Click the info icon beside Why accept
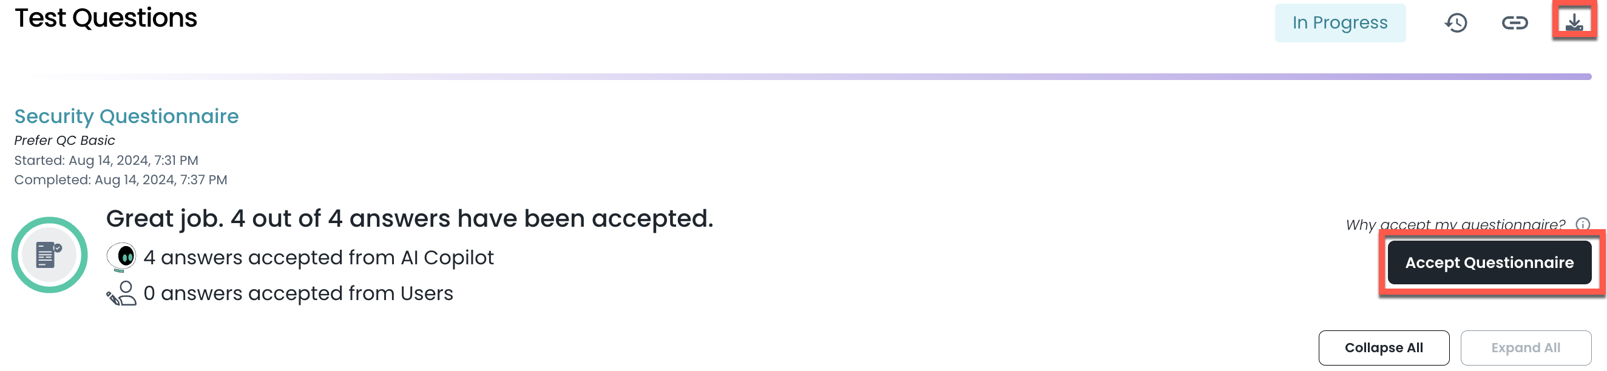This screenshot has width=1607, height=371. tap(1583, 224)
